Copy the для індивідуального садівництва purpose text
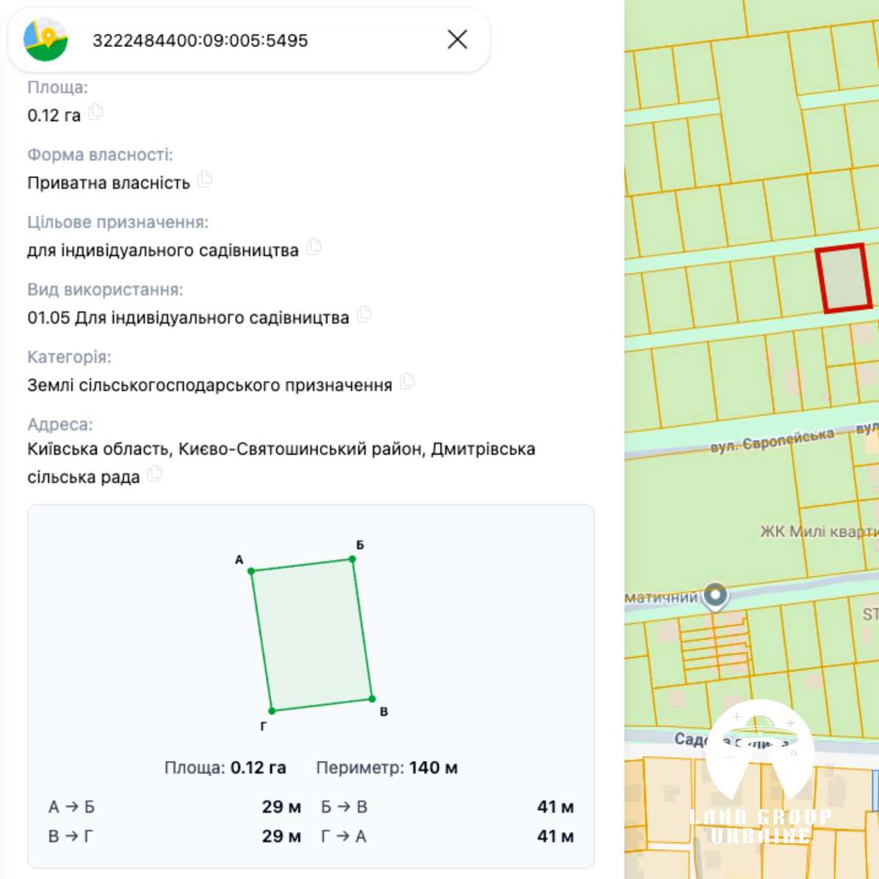The image size is (879, 879). 314,247
